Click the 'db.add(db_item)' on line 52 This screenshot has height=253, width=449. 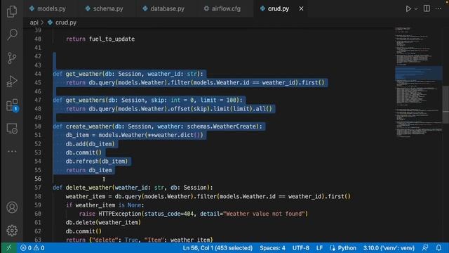click(x=91, y=143)
